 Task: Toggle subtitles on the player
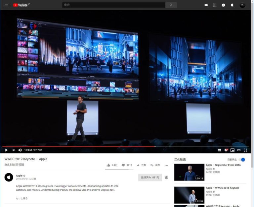point(219,150)
